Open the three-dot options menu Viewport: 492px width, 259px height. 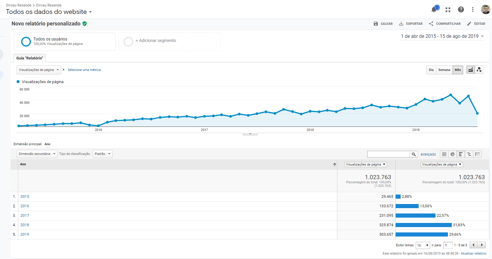click(x=473, y=10)
